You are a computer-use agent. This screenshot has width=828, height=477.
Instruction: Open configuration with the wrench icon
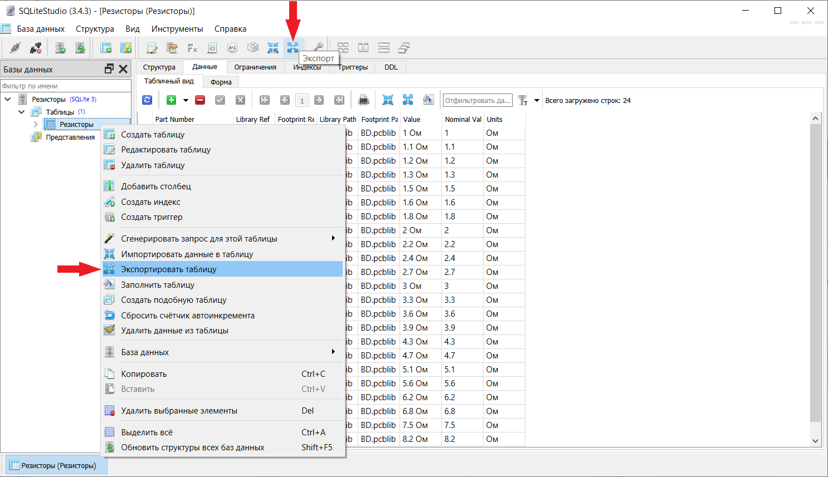(x=318, y=47)
